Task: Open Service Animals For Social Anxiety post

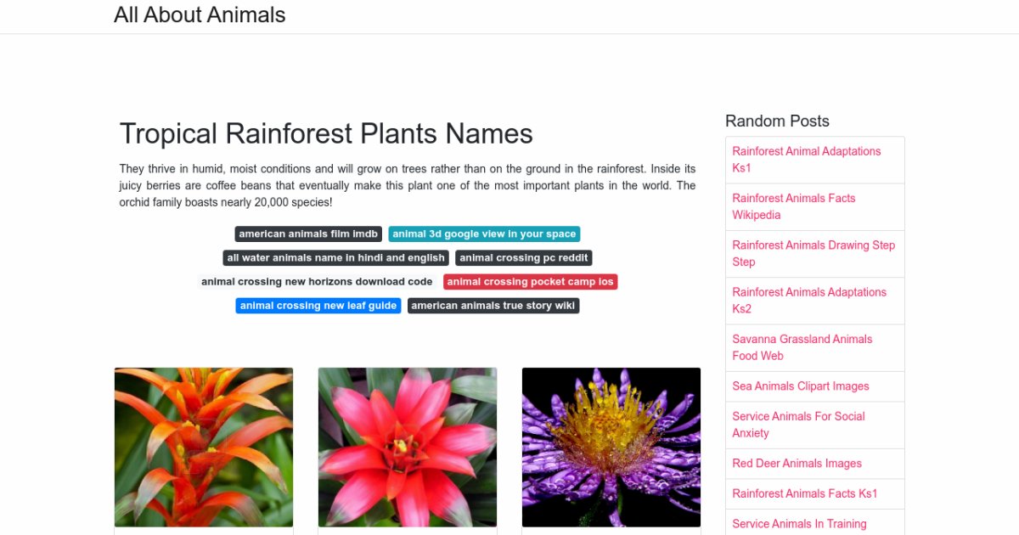Action: [798, 425]
